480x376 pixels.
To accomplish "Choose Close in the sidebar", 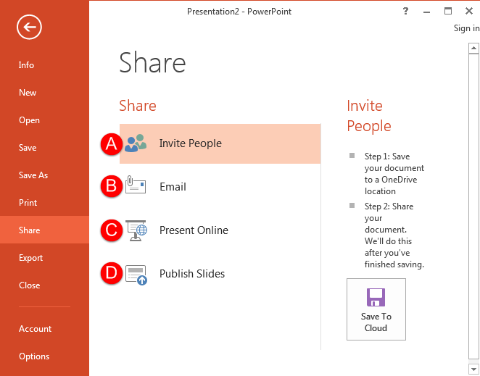I will [44, 285].
